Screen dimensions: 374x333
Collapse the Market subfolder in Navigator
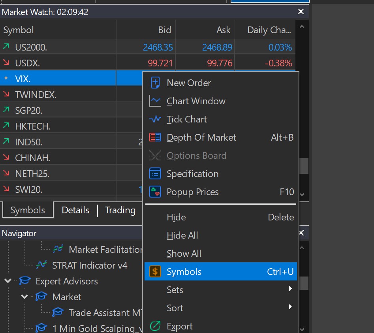point(24,296)
